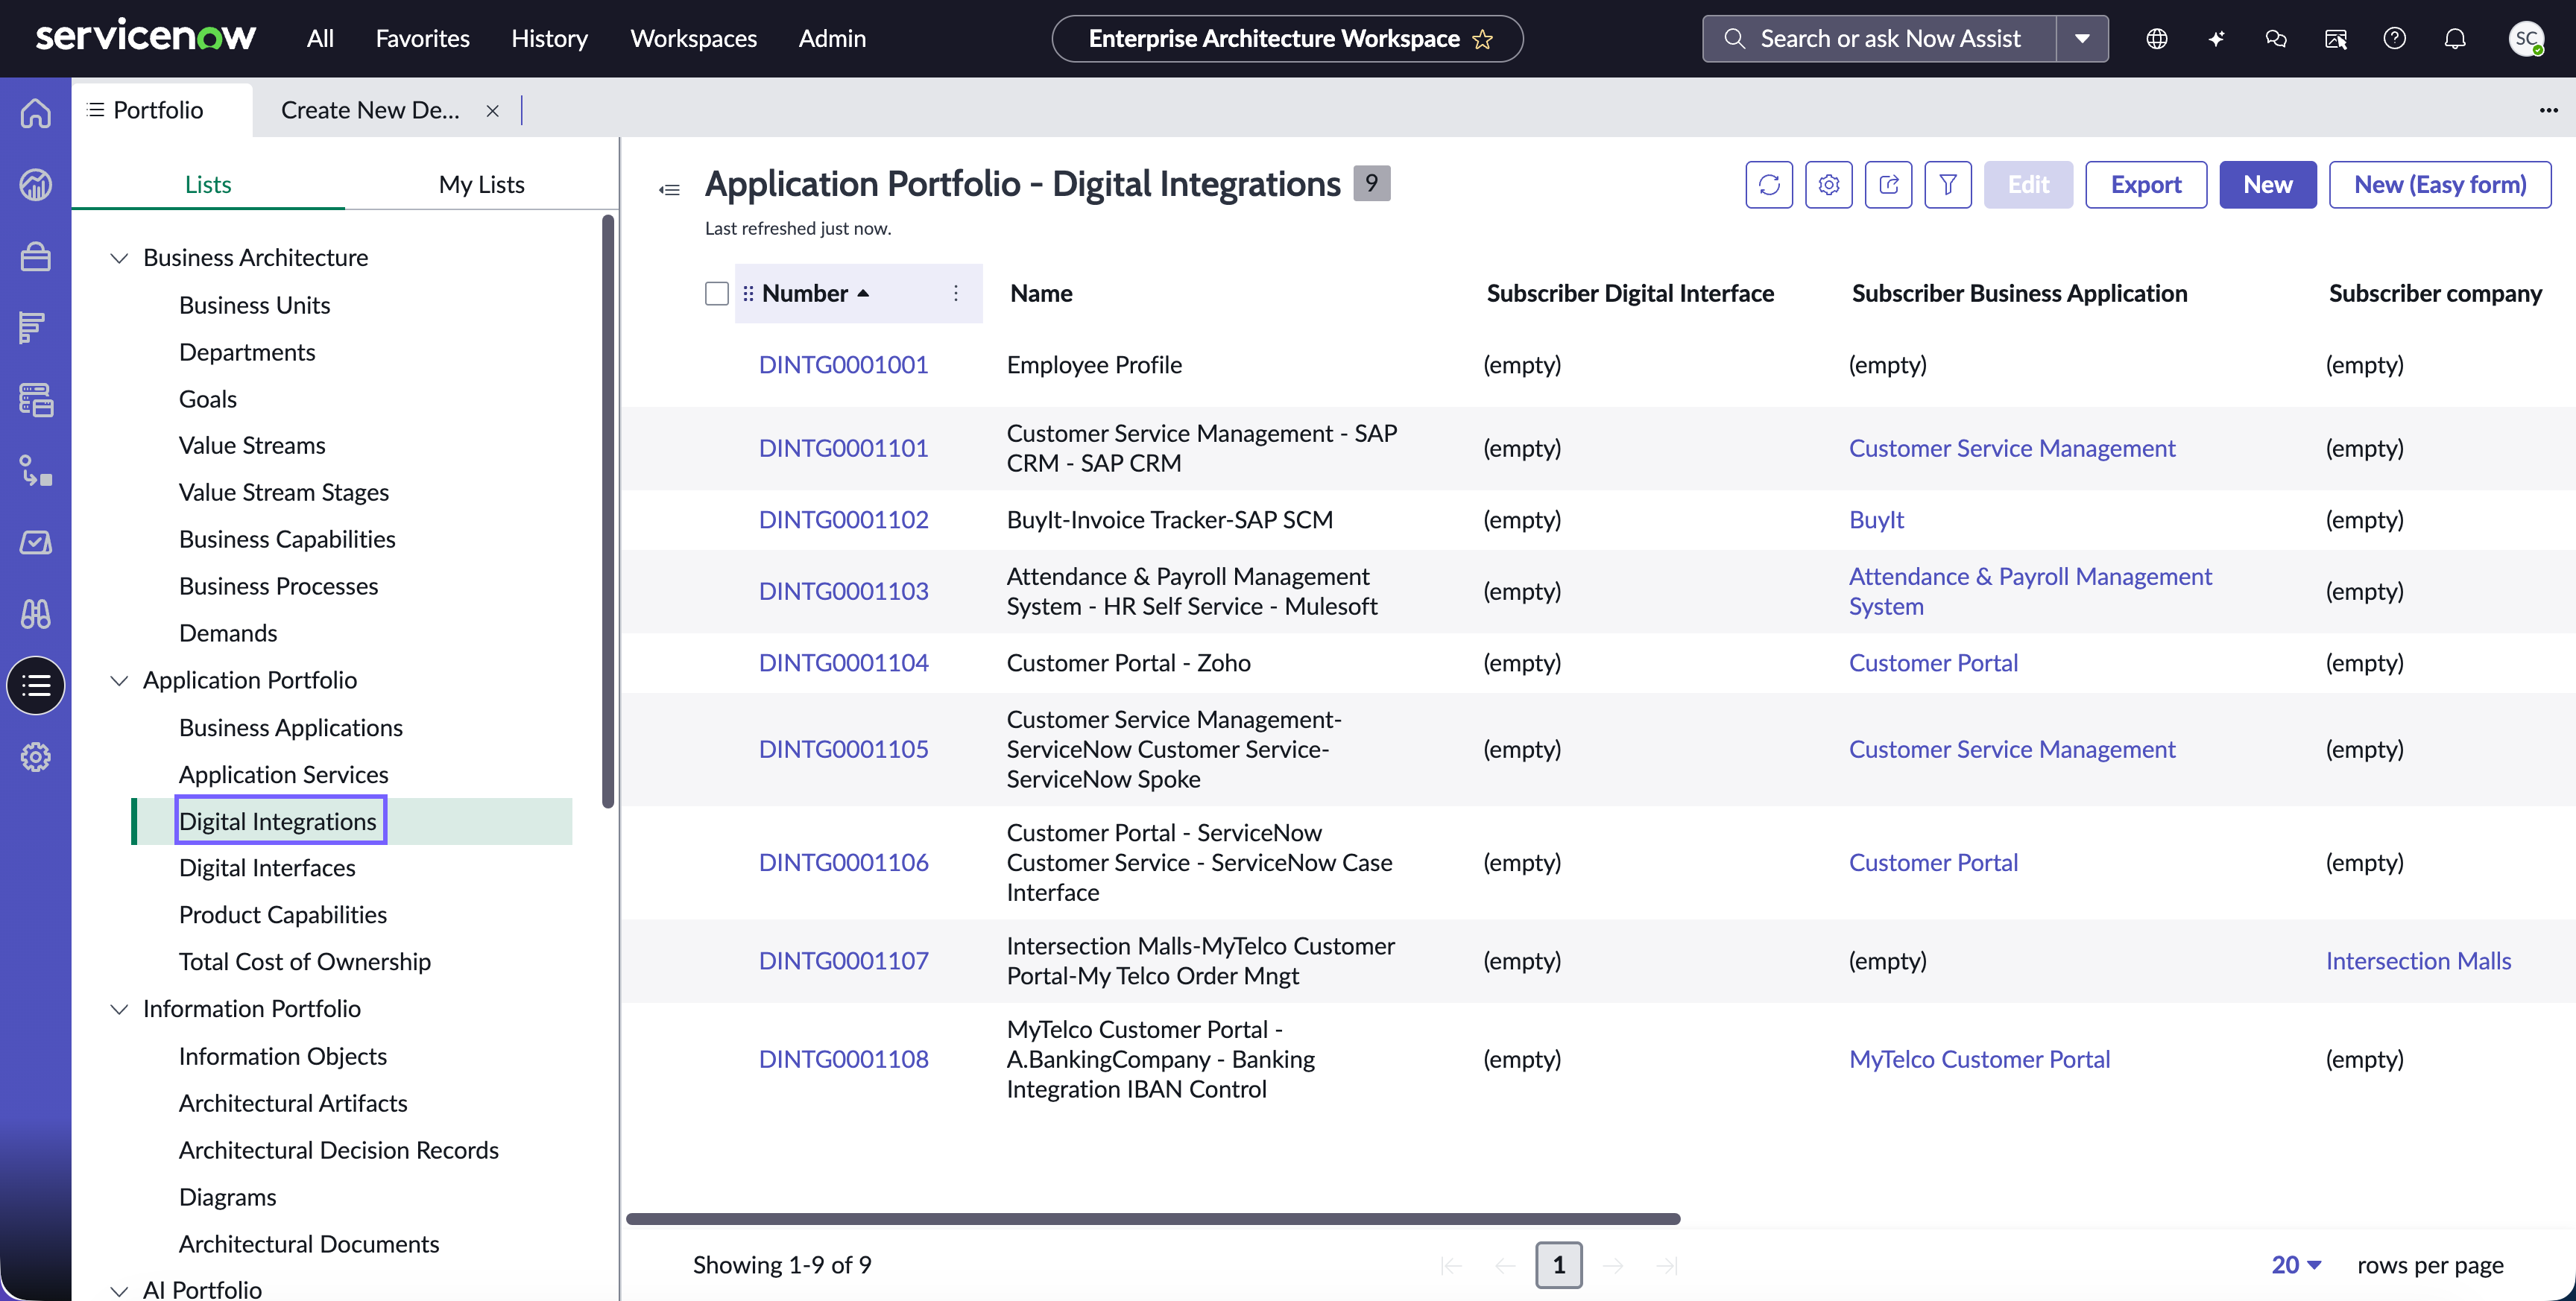Click the horizontal scrollbar under the table
The width and height of the screenshot is (2576, 1301).
[1153, 1219]
